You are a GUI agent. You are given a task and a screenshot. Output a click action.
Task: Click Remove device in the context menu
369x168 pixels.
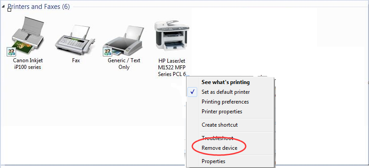pos(219,148)
